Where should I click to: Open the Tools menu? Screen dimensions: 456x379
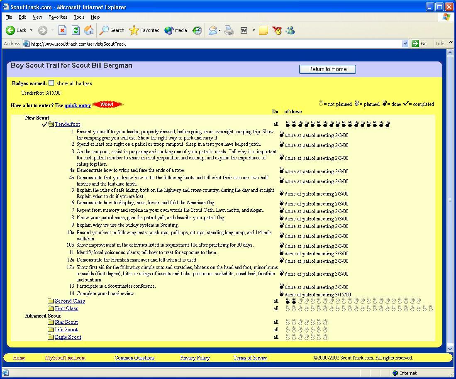tap(79, 17)
